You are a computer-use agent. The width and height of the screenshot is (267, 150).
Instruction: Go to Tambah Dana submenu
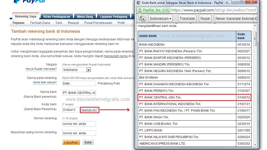coord(40,23)
